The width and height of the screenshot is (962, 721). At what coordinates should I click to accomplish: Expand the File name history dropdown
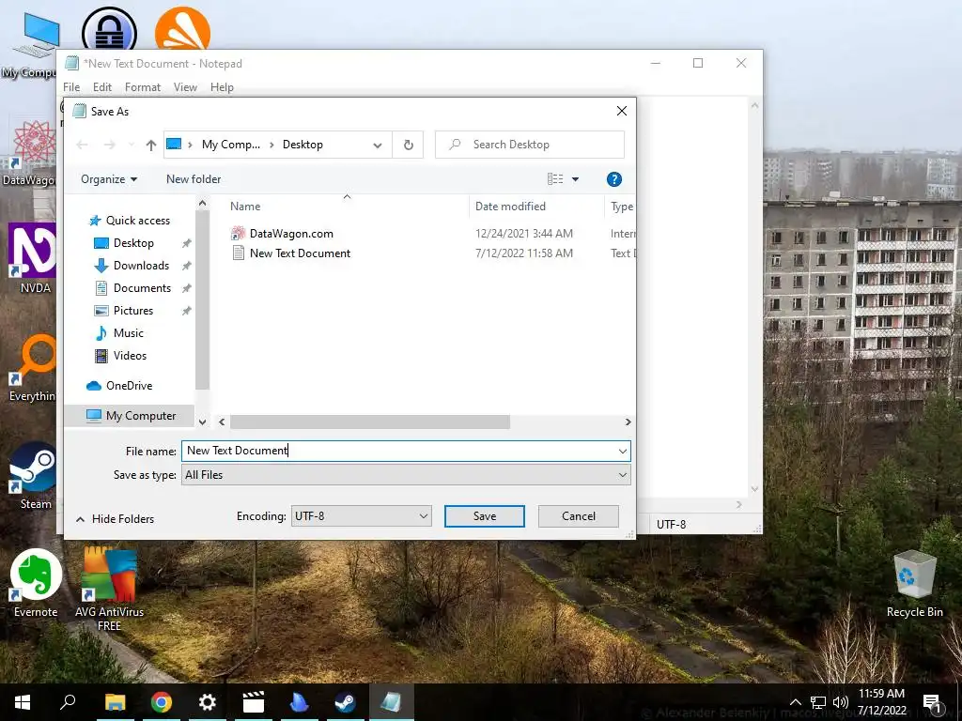click(x=623, y=452)
